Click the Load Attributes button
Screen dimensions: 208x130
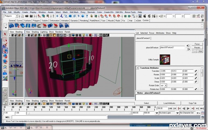[170, 103]
